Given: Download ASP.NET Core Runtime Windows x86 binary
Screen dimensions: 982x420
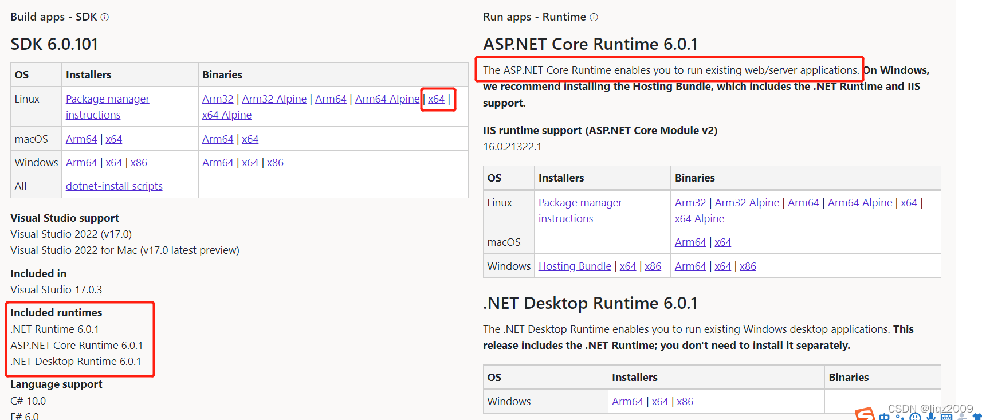Looking at the screenshot, I should (x=748, y=266).
